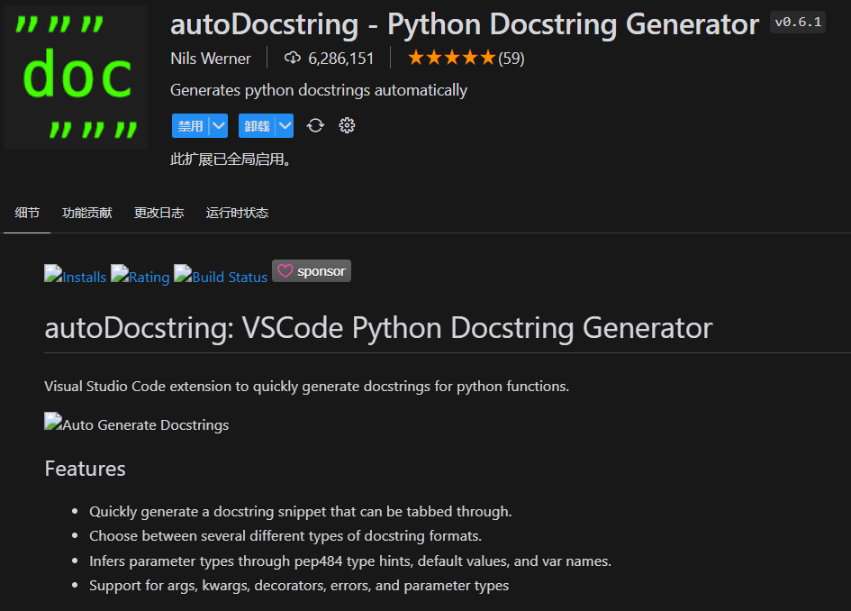Click the five-star rating
The width and height of the screenshot is (851, 611).
click(x=451, y=58)
